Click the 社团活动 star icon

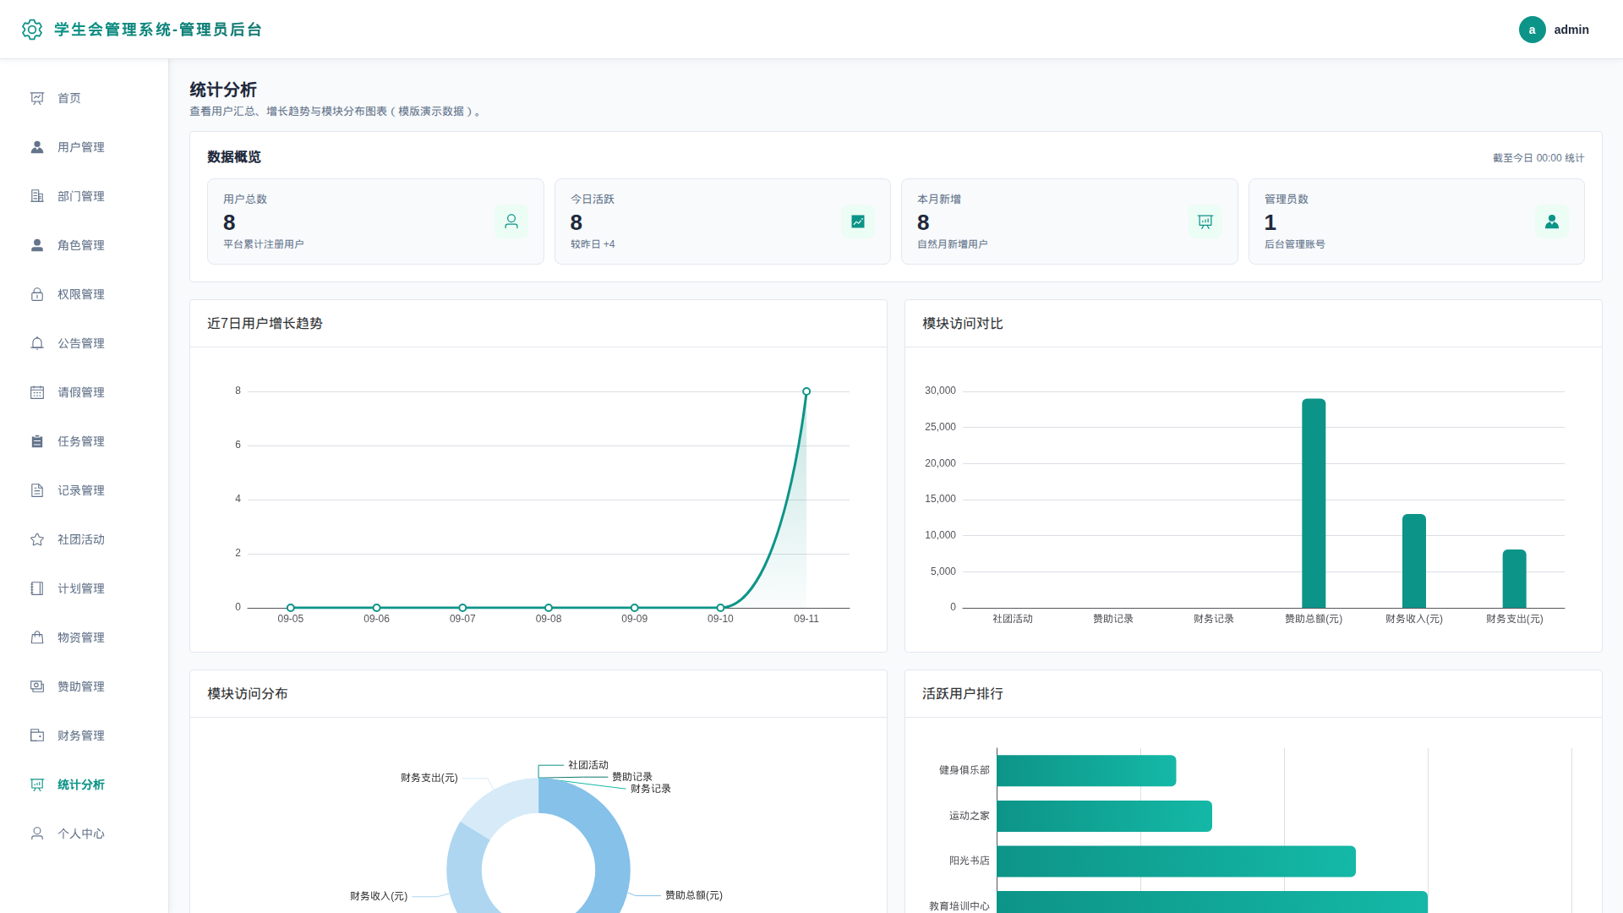point(37,539)
